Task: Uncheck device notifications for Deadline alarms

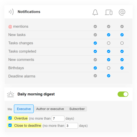Action: click(109, 76)
